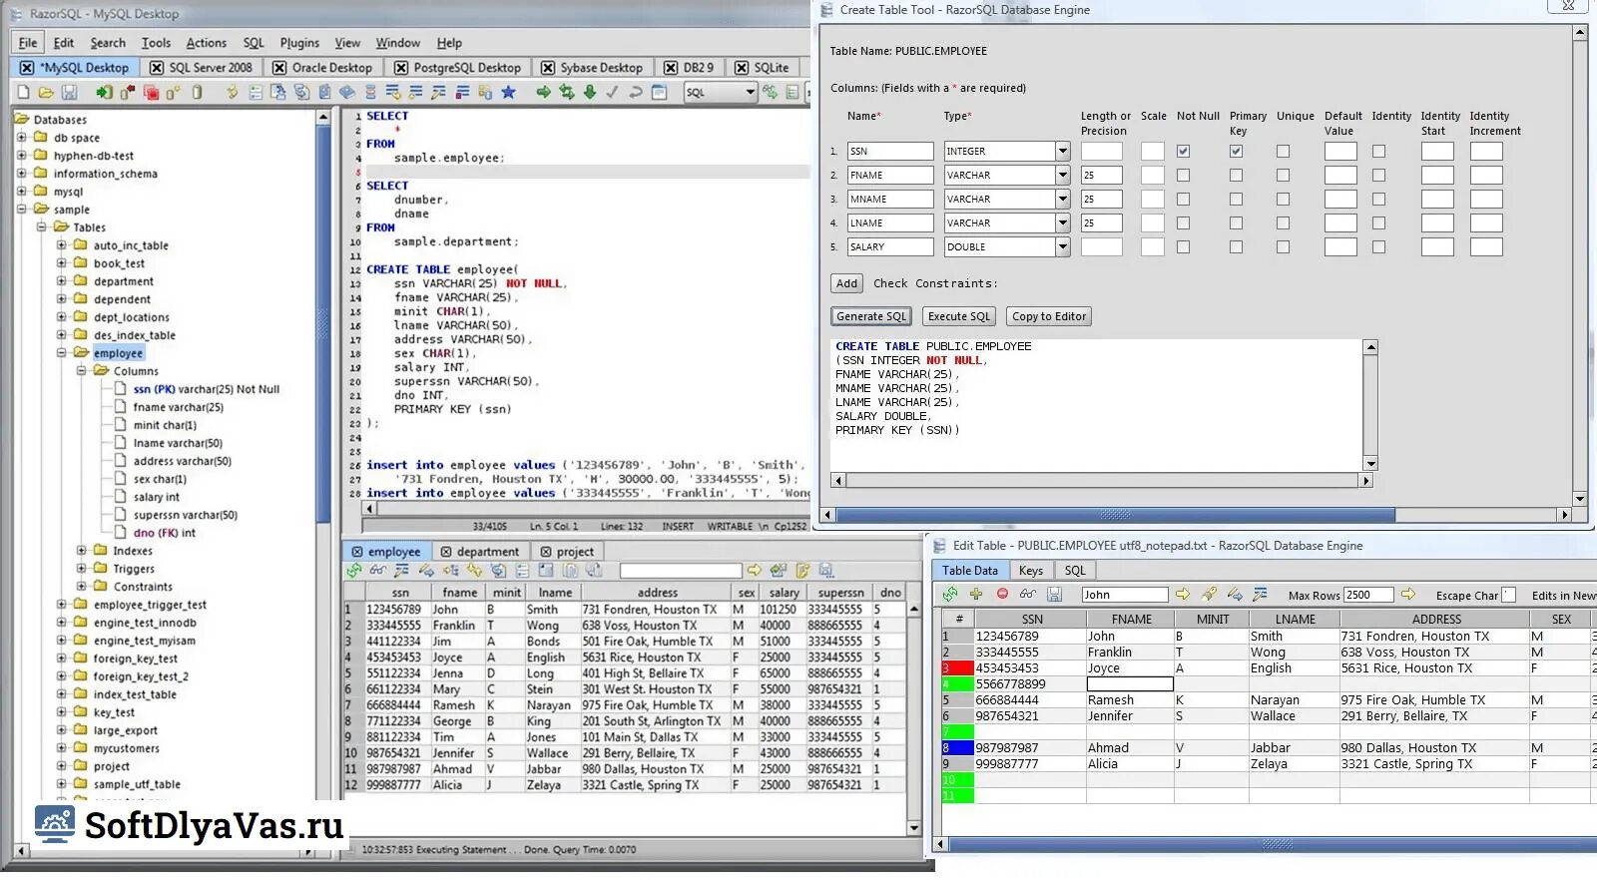Screen dimensions: 1597x880
Task: Click the Copy to Editor button
Action: tap(1049, 317)
